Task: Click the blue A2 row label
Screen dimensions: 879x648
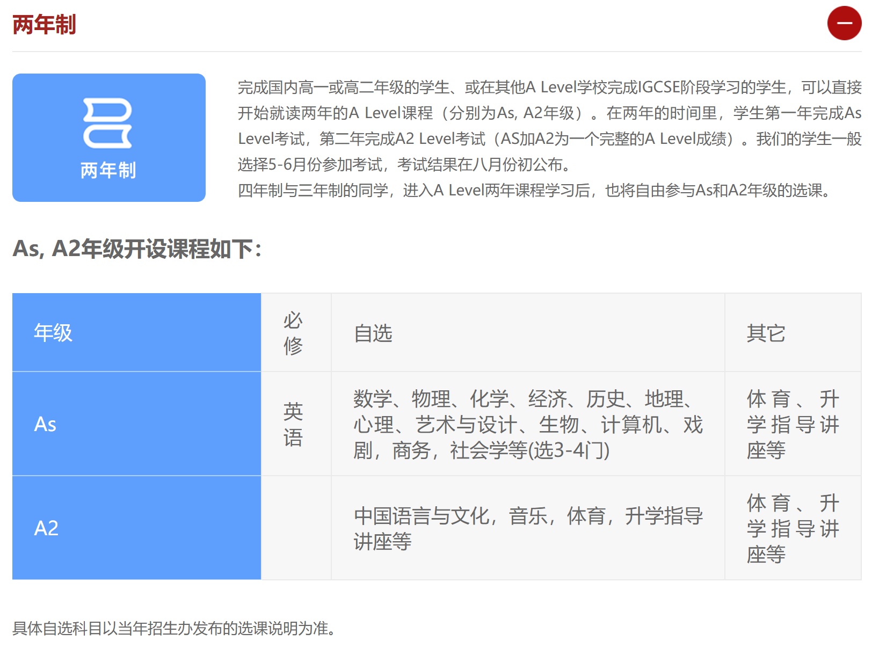Action: [46, 528]
